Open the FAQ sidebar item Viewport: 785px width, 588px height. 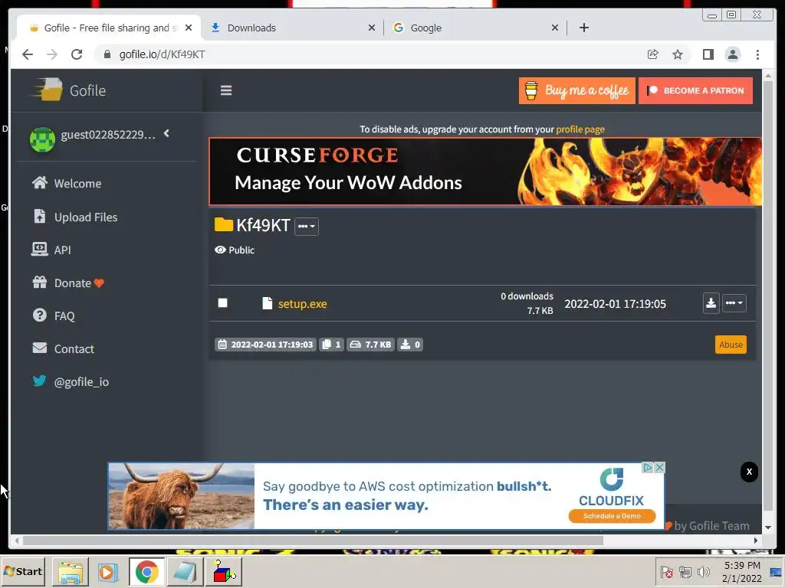pyautogui.click(x=54, y=316)
